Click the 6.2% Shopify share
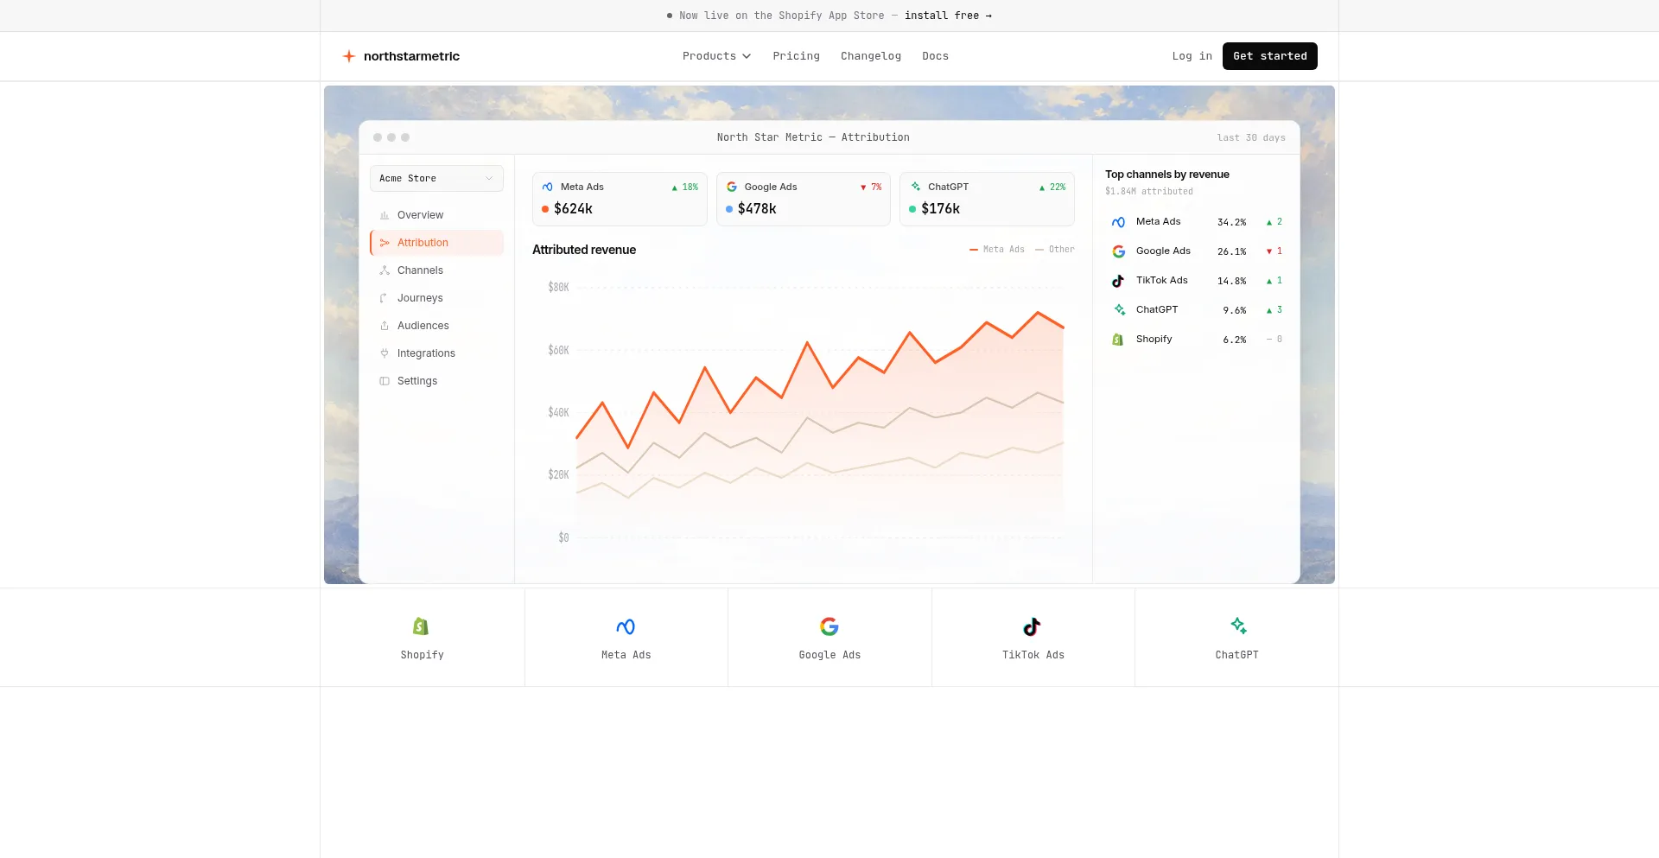This screenshot has width=1659, height=858. coord(1234,340)
